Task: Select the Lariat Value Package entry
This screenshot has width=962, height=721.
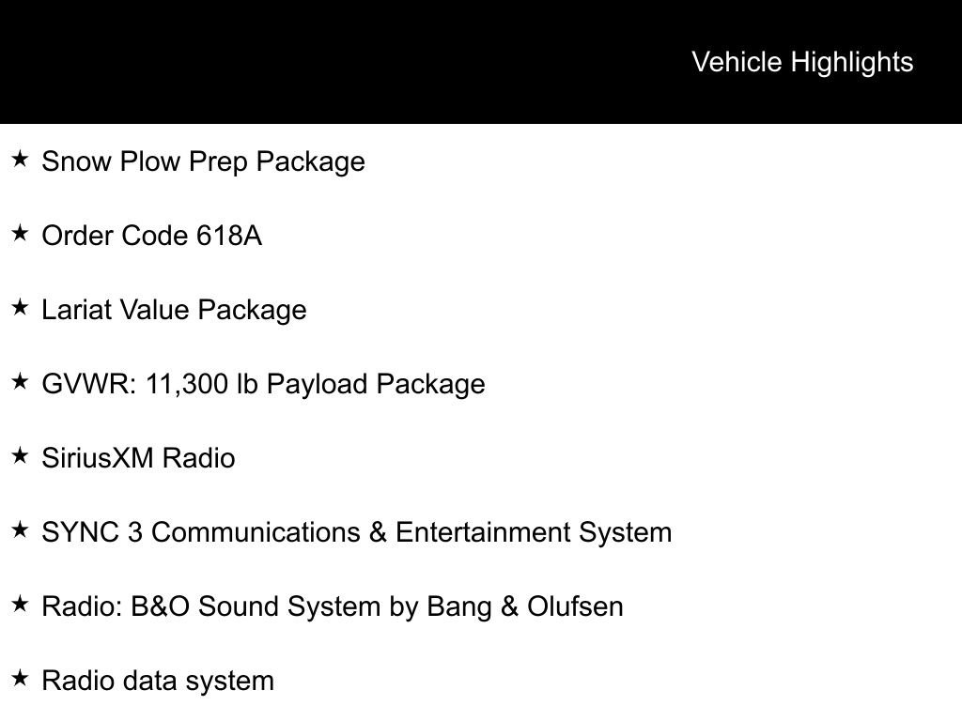Action: click(174, 310)
